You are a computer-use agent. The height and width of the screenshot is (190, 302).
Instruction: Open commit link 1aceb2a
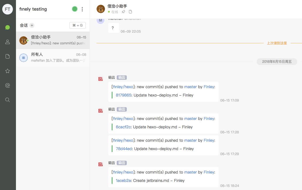point(123,181)
